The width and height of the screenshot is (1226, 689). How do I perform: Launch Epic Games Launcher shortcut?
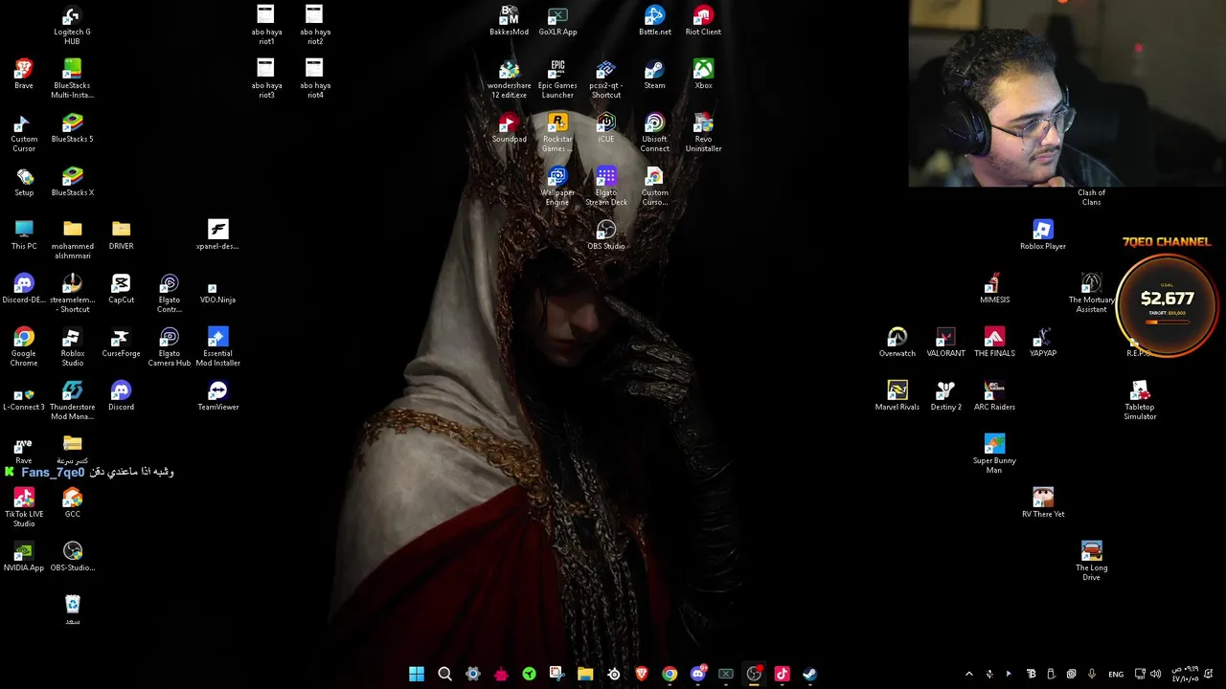click(x=557, y=79)
